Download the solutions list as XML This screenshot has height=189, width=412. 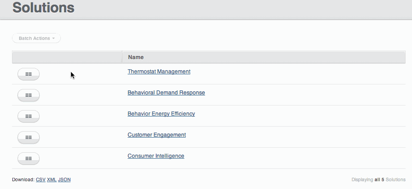pyautogui.click(x=52, y=180)
